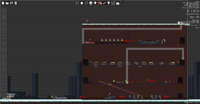
Task: Select the dark doorway left of office desks
Action: [86, 62]
